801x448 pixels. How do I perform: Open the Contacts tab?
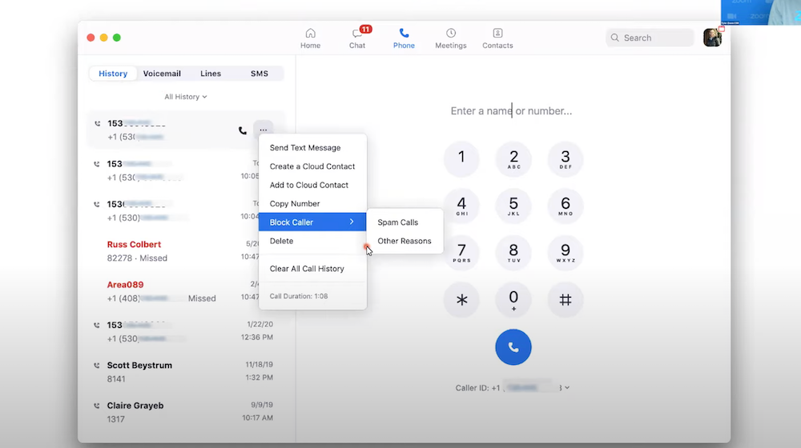(497, 38)
